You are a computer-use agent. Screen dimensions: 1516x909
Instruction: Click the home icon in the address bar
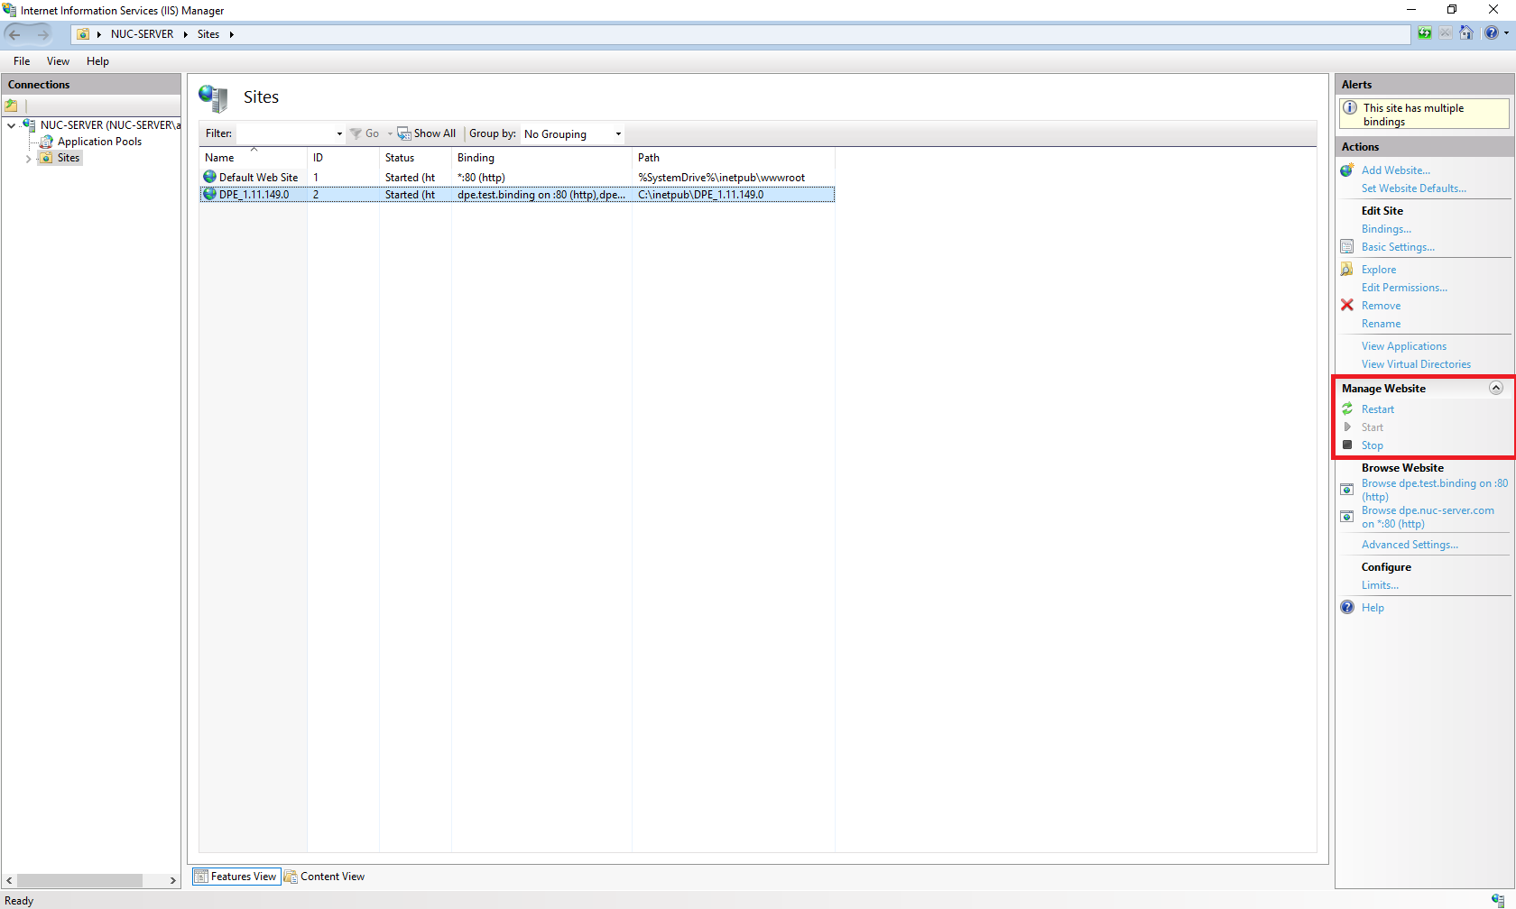pos(1466,33)
